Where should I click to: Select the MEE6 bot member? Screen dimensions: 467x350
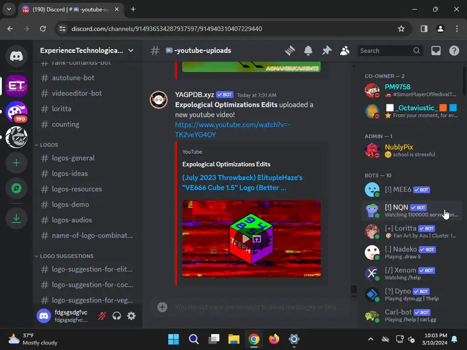[411, 190]
